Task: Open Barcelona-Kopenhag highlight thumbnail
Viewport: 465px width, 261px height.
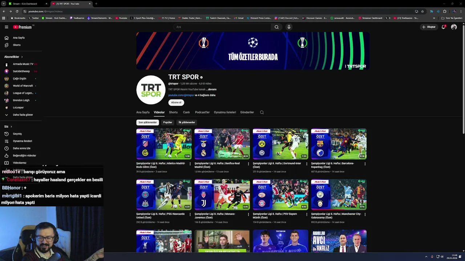Action: (339, 144)
